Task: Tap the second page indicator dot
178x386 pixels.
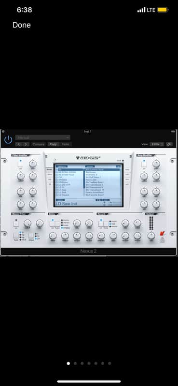Action: click(x=75, y=363)
